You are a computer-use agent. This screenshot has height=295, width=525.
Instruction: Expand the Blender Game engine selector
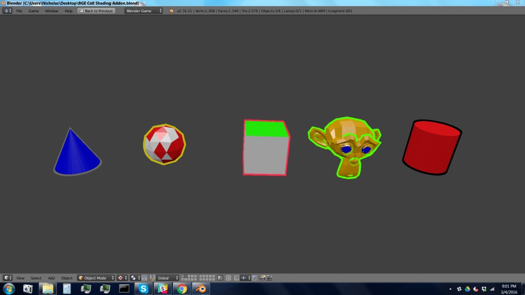144,11
